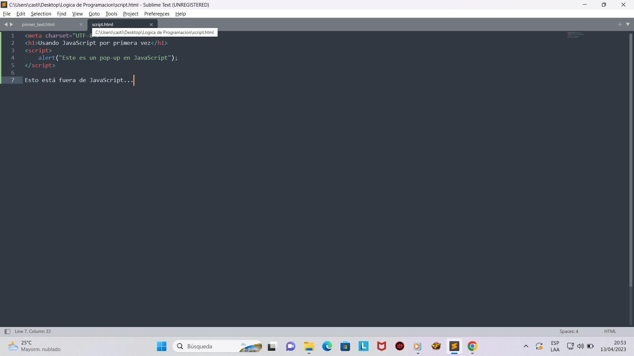
Task: Click the Line 7, Column 33 status text
Action: tap(33, 331)
